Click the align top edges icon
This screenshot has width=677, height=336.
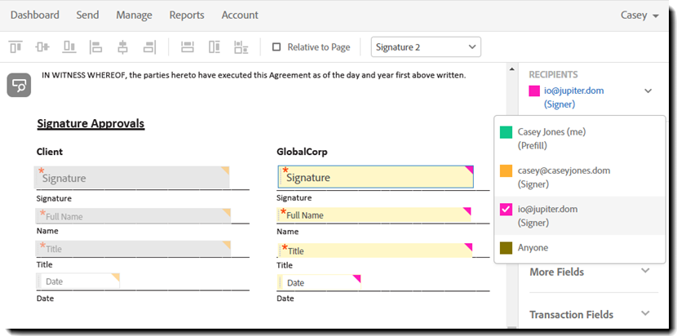(15, 47)
